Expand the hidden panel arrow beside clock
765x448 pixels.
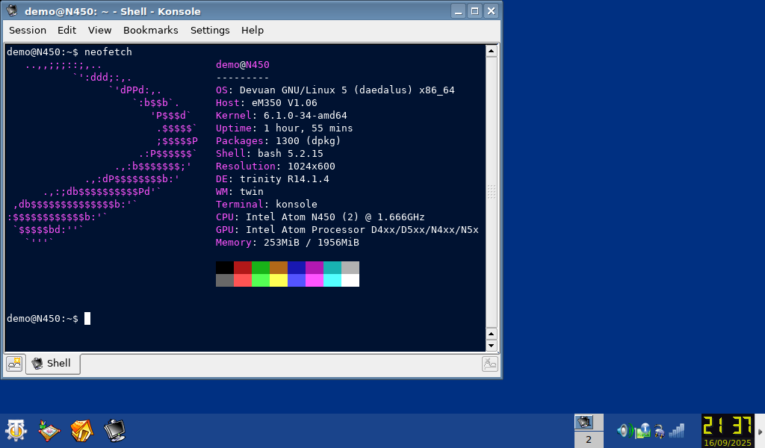(760, 431)
